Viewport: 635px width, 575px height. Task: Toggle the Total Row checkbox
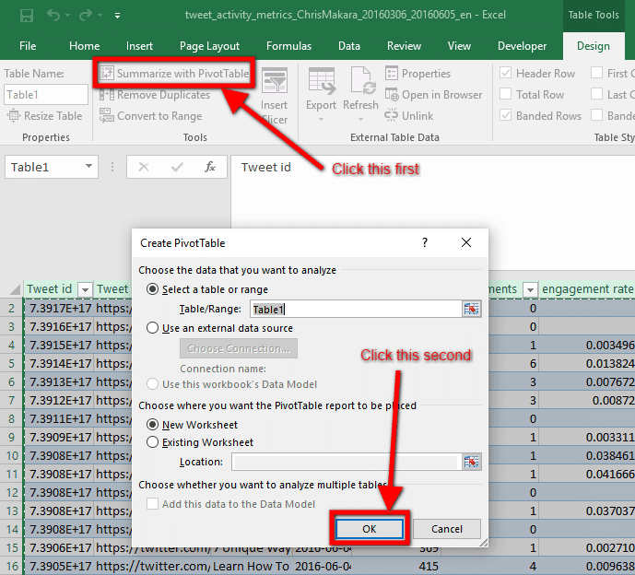point(505,94)
